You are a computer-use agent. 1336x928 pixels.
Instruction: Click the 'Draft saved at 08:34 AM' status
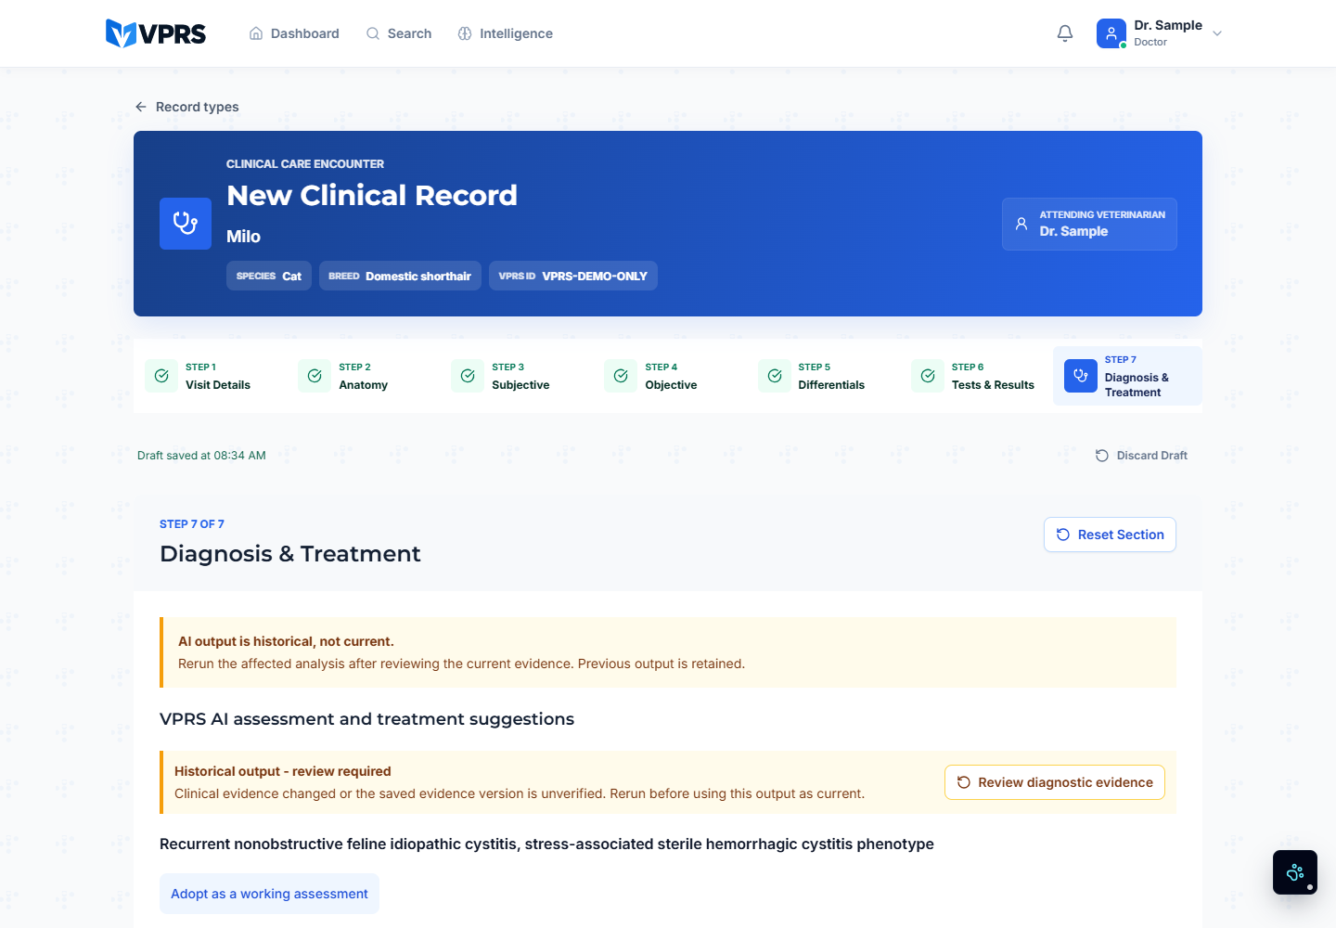point(201,456)
